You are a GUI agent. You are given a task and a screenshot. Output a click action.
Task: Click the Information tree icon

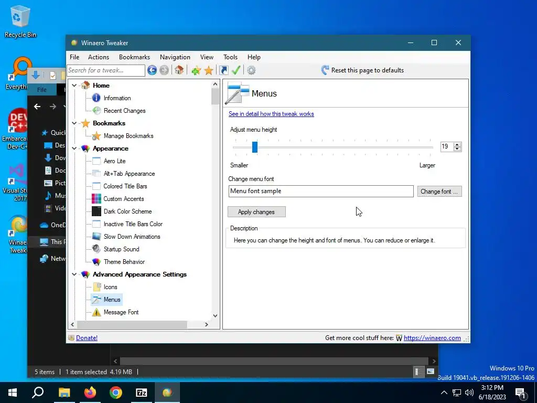click(x=96, y=98)
